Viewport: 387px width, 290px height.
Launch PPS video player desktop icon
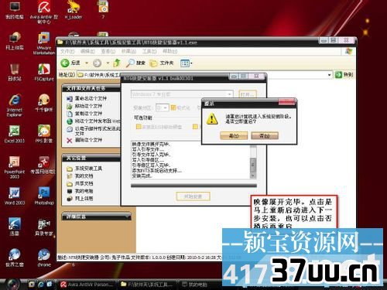click(44, 134)
